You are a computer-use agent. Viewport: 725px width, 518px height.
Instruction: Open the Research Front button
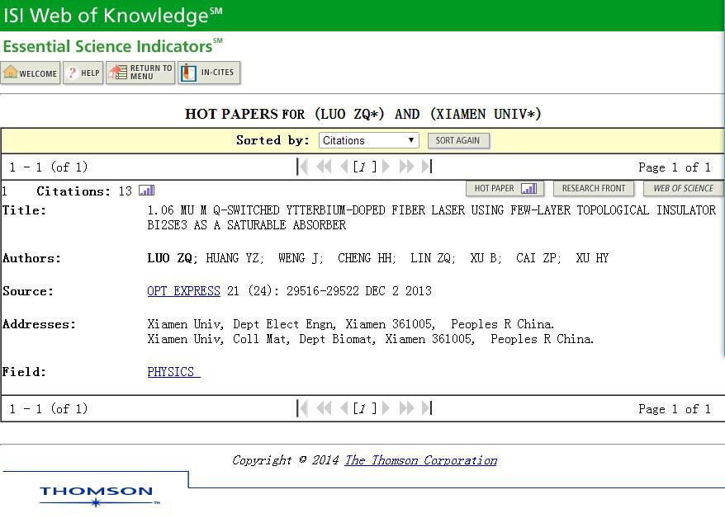(594, 189)
